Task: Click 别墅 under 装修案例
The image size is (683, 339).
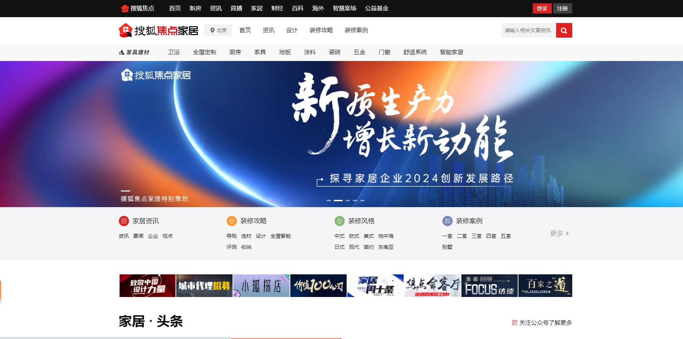Action: [x=447, y=247]
